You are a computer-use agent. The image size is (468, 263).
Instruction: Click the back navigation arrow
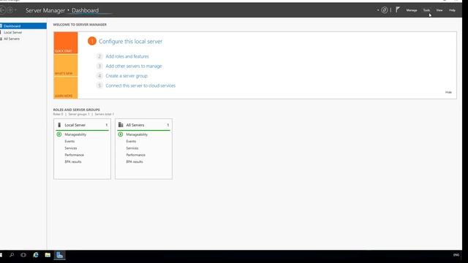coord(2,10)
